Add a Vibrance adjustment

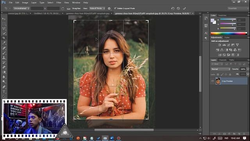(x=237, y=45)
